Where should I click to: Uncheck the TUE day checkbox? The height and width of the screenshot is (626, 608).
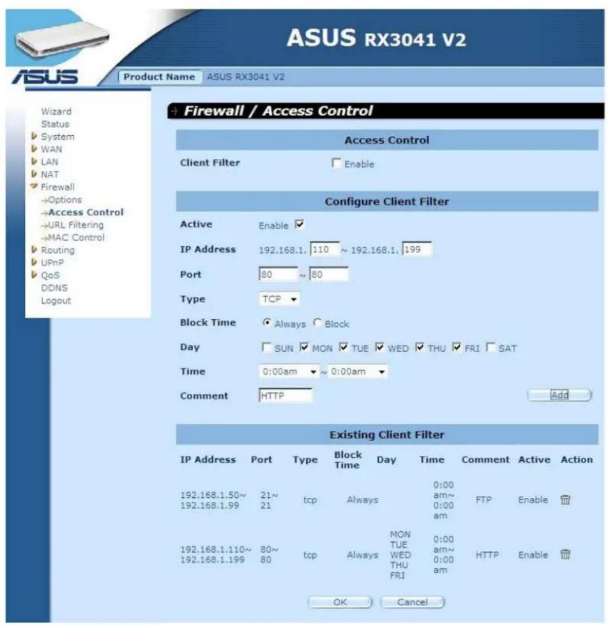coord(343,347)
